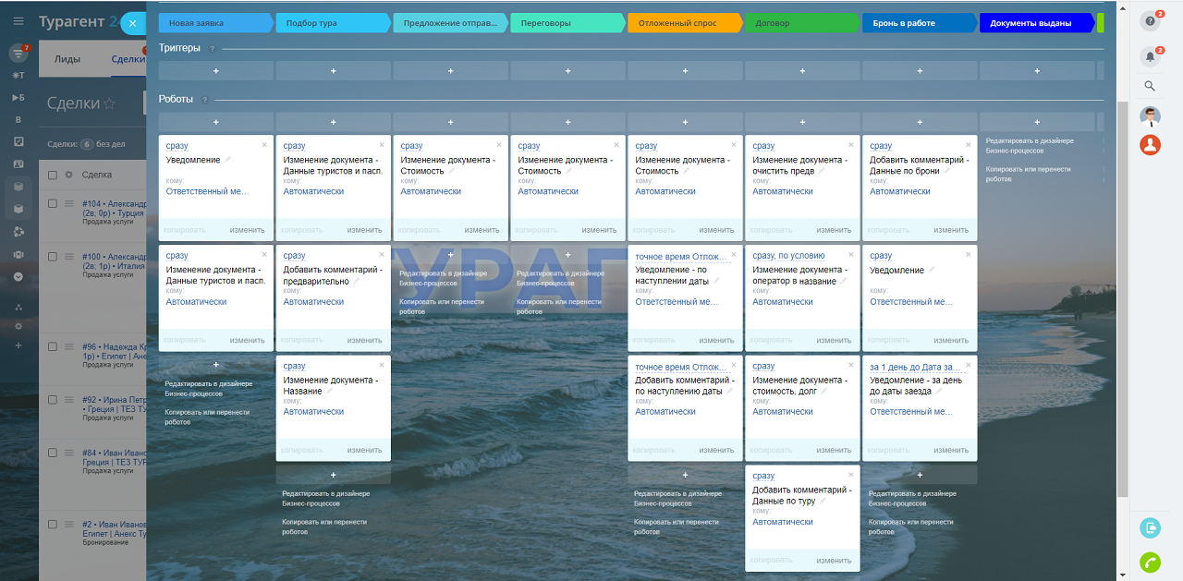This screenshot has width=1183, height=581.
Task: Click the orange Отложенный спрос stage color bar
Action: coord(684,23)
